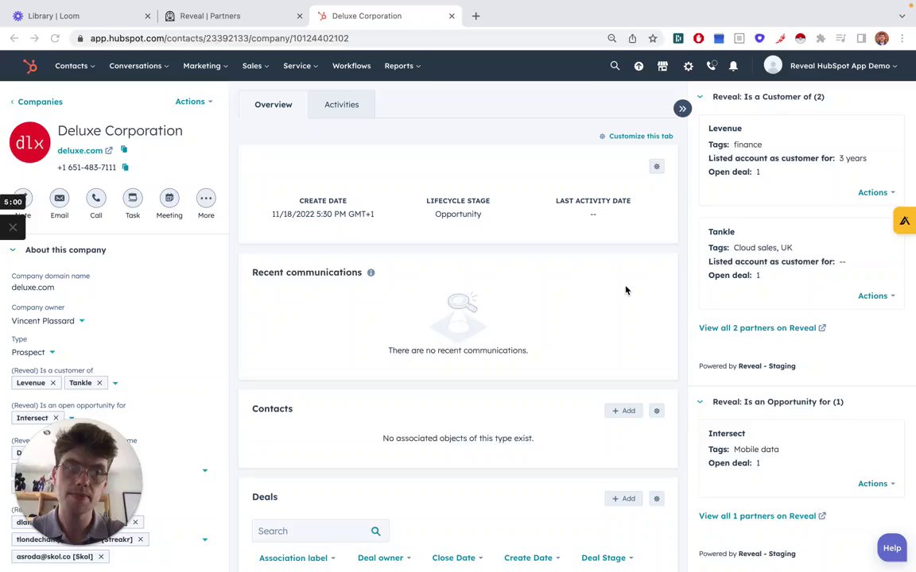This screenshot has width=916, height=572.
Task: Open the account menu Reveal HubSpot App Demo
Action: click(831, 66)
